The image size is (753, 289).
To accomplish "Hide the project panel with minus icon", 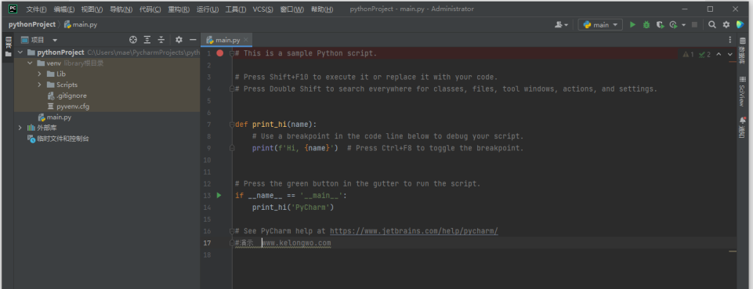I will coord(193,40).
